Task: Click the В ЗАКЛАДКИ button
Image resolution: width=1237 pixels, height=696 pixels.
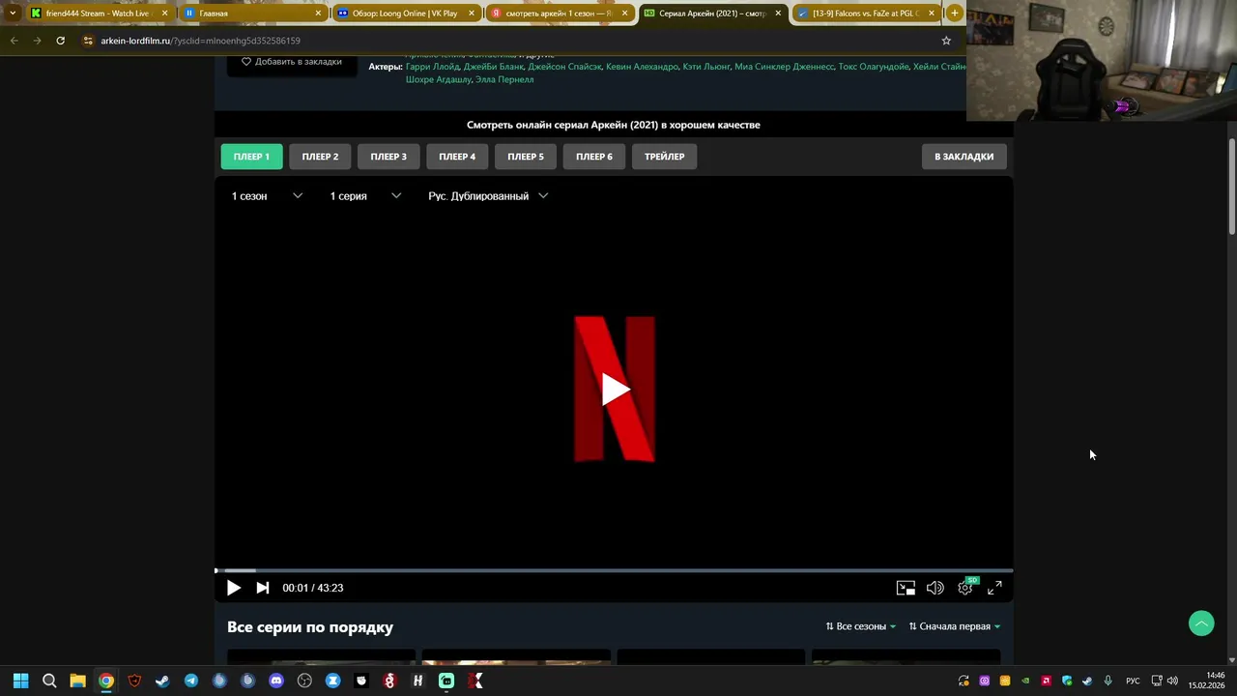Action: 964,157
